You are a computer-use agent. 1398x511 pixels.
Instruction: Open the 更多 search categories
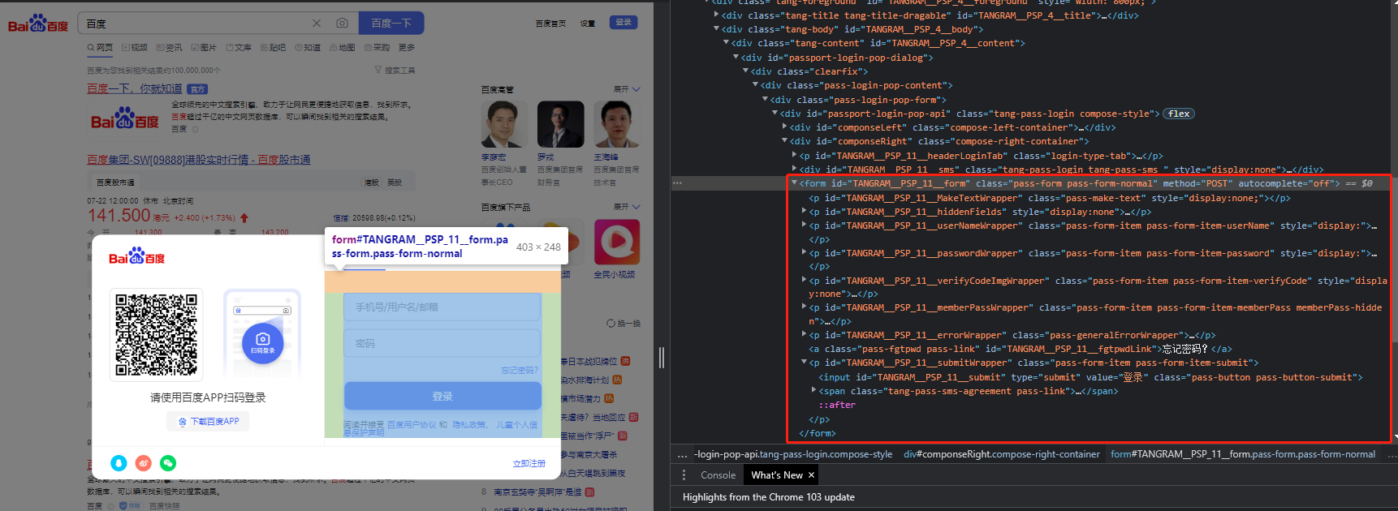(x=407, y=48)
